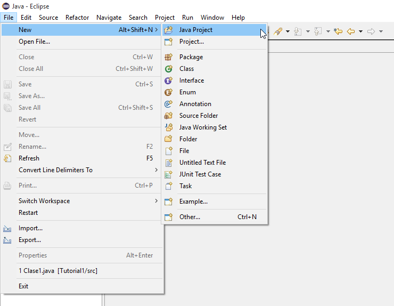
Task: Click the new File icon
Action: pos(169,151)
